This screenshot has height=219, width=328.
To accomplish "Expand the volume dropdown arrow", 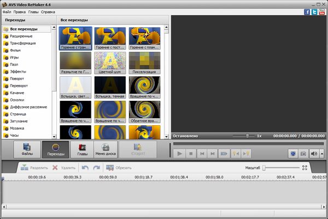I will click(321, 154).
